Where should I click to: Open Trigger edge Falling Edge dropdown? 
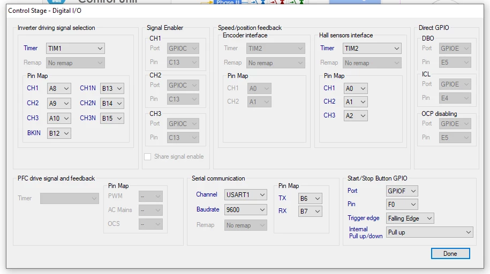410,218
